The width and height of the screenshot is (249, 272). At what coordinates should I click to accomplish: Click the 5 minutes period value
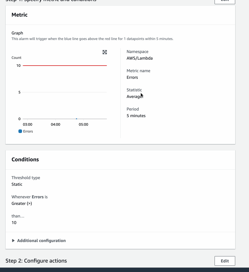[136, 116]
